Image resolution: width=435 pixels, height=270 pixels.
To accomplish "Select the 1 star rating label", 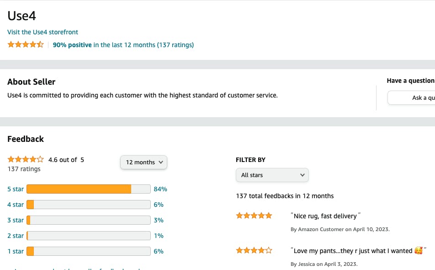I will (16, 251).
